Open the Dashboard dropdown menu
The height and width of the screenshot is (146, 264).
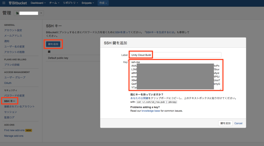coord(38,3)
